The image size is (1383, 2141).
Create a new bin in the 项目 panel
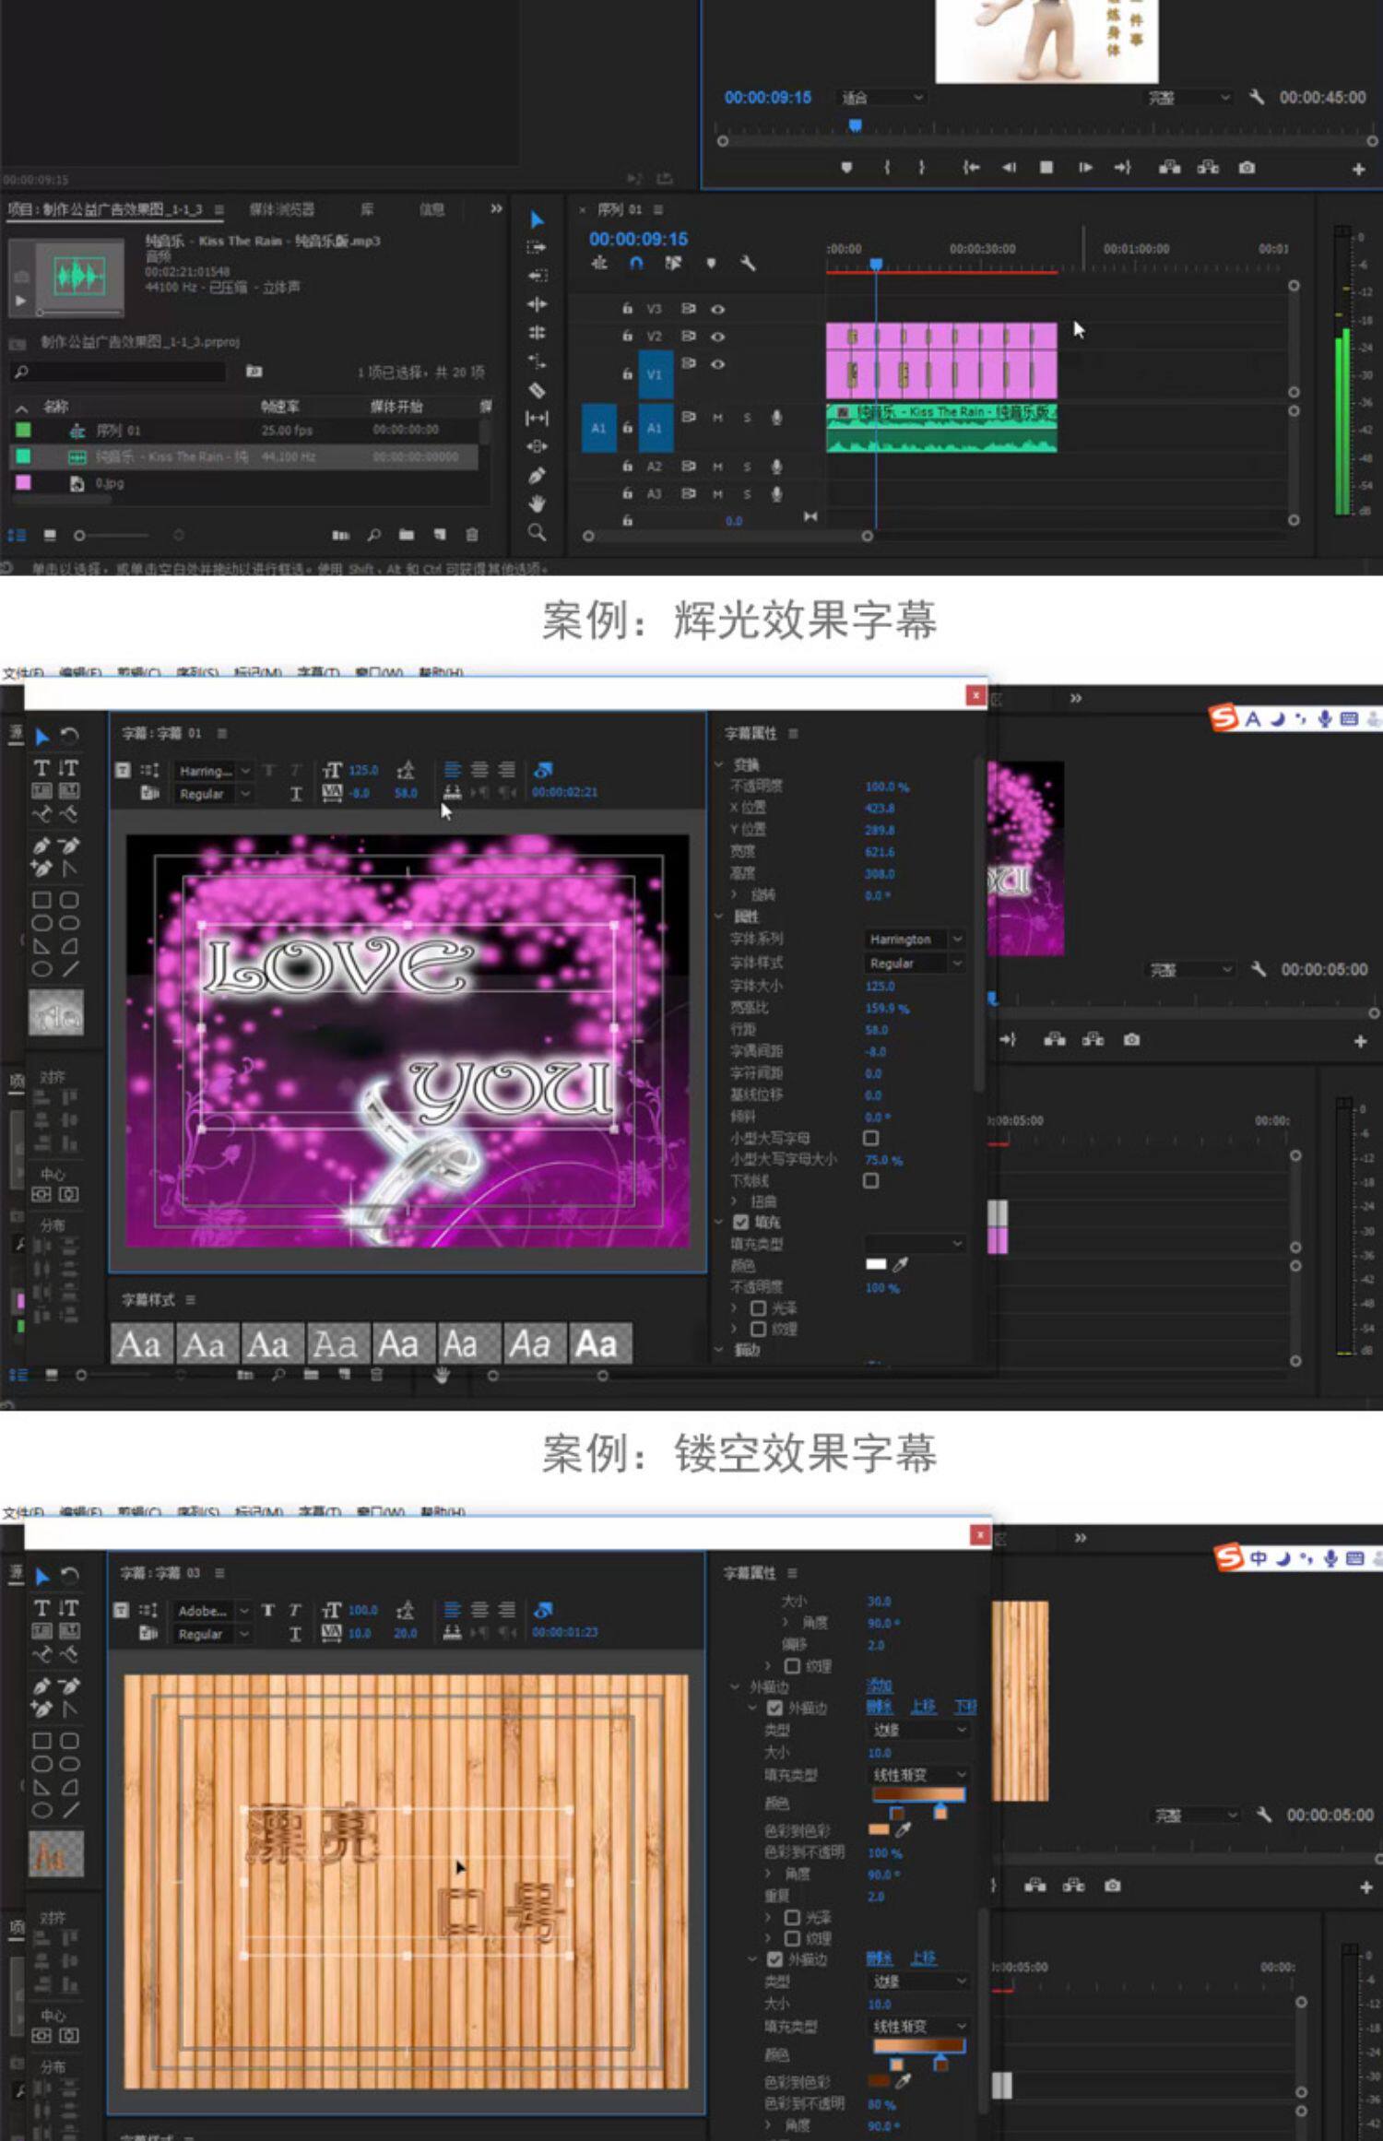click(407, 535)
